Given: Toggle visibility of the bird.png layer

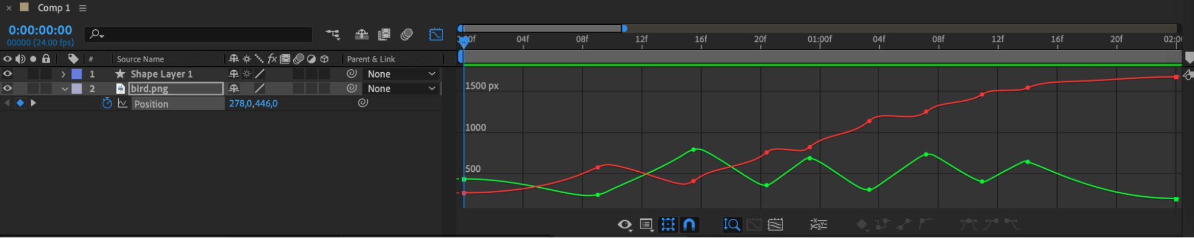Looking at the screenshot, I should [8, 88].
